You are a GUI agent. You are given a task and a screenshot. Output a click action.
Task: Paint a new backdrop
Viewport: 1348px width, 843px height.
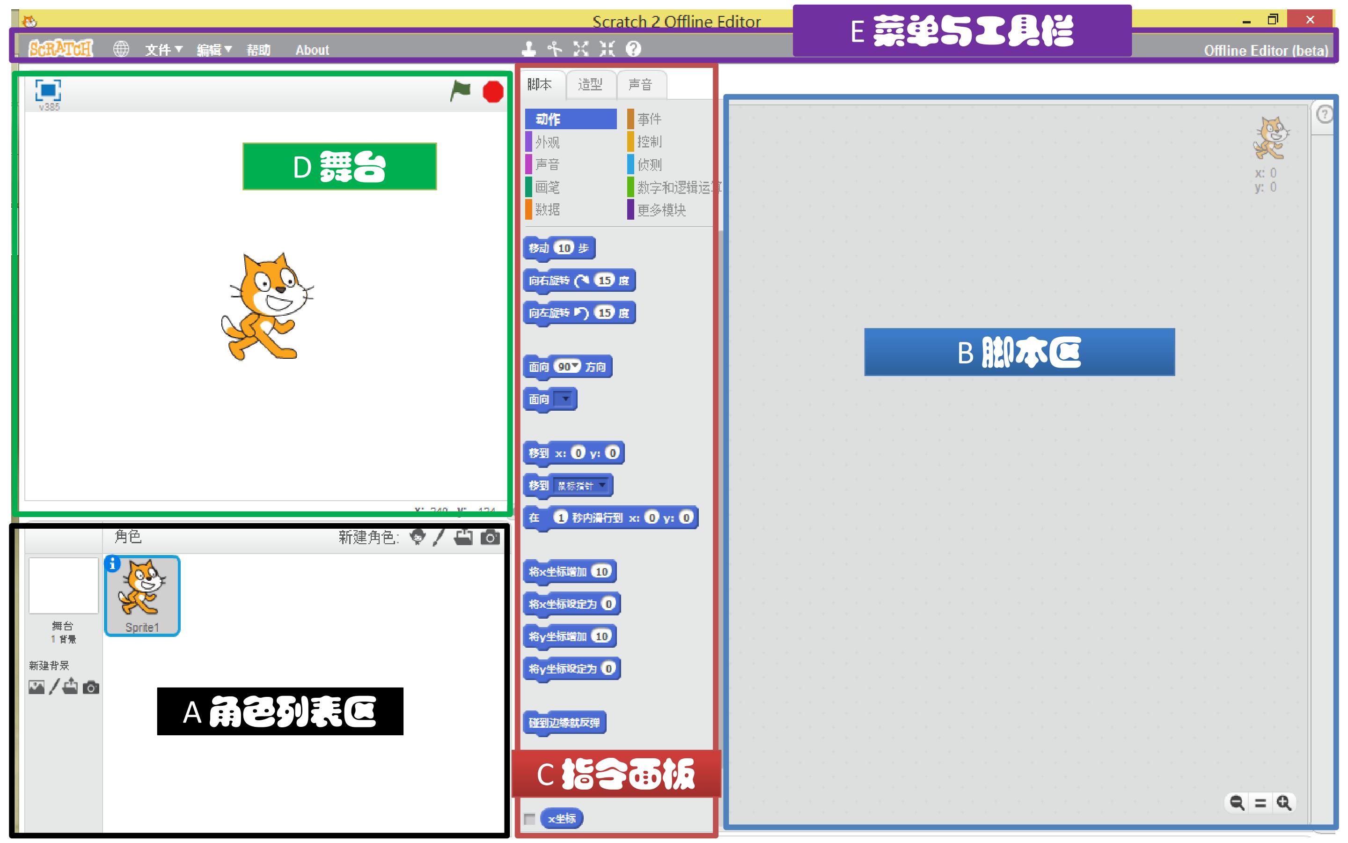54,686
